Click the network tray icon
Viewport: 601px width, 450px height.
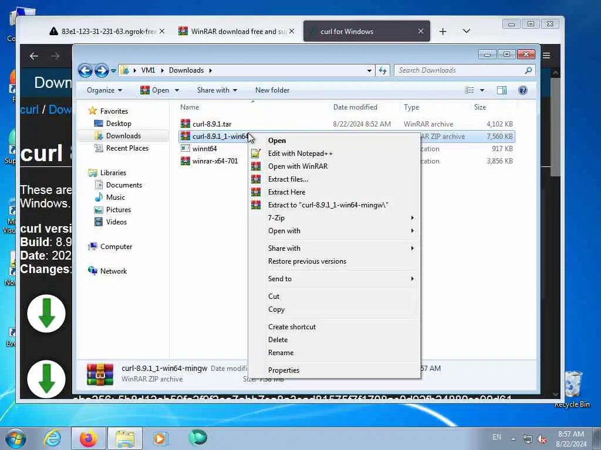click(528, 439)
